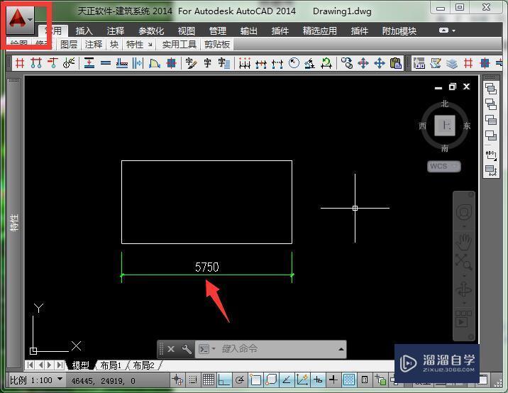
Task: Switch to the 附加模块 ribbon tab
Action: click(399, 31)
